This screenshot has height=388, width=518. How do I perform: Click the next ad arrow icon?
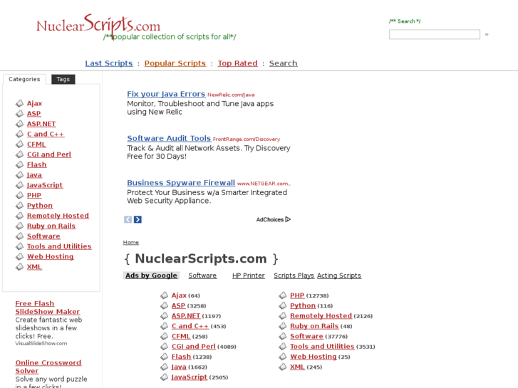click(x=138, y=219)
